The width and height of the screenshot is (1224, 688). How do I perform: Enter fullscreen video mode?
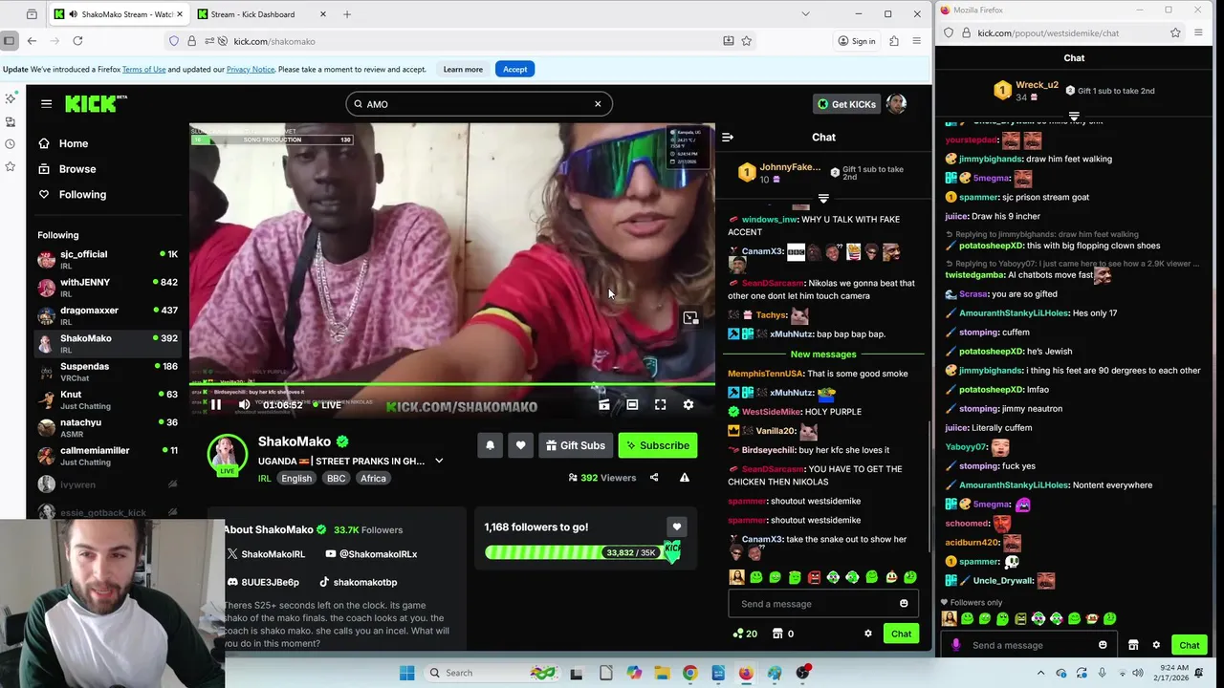pos(660,405)
